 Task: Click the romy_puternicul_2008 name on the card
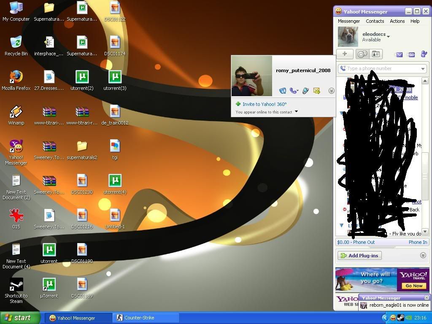click(x=303, y=70)
